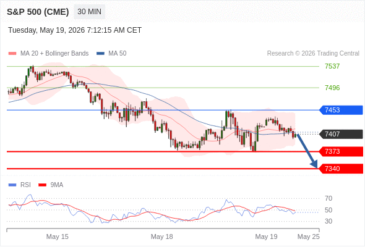Image resolution: width=365 pixels, height=247 pixels.
Task: Click the May 25 date axis label
Action: tap(309, 237)
